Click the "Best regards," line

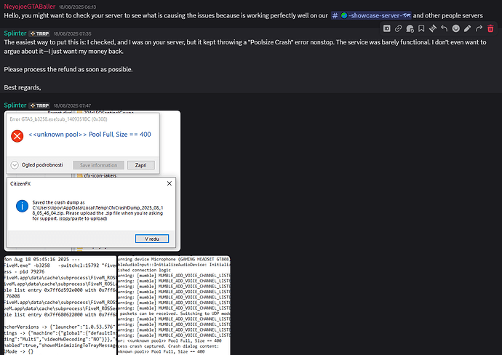[23, 88]
